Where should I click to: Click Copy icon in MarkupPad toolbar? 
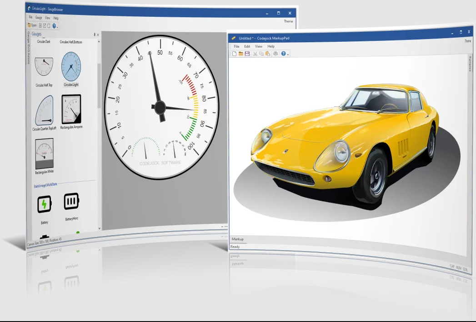[x=261, y=54]
